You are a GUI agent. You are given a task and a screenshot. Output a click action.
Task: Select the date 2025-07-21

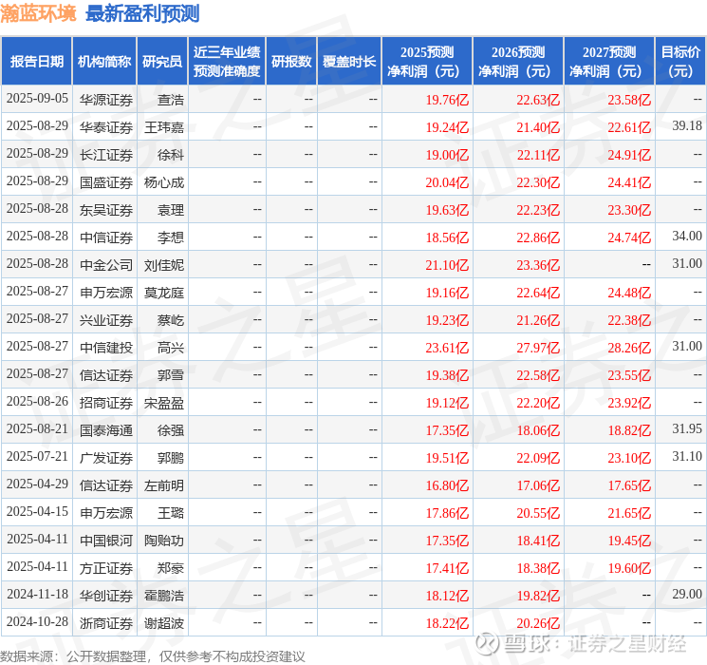37,456
